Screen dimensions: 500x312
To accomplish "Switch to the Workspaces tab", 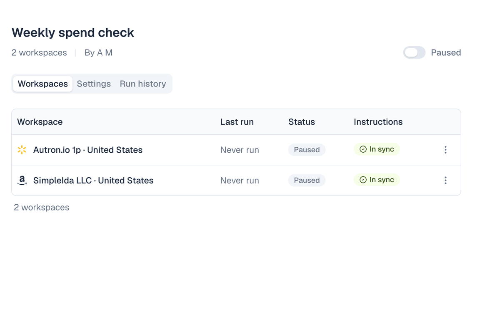I will tap(43, 84).
